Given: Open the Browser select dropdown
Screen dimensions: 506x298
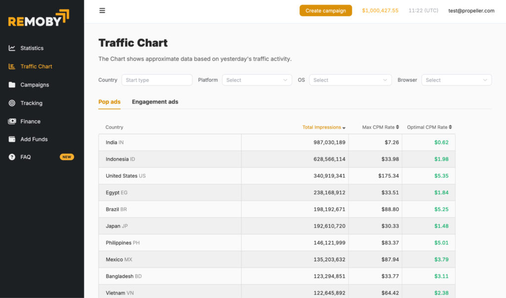Looking at the screenshot, I should 457,80.
